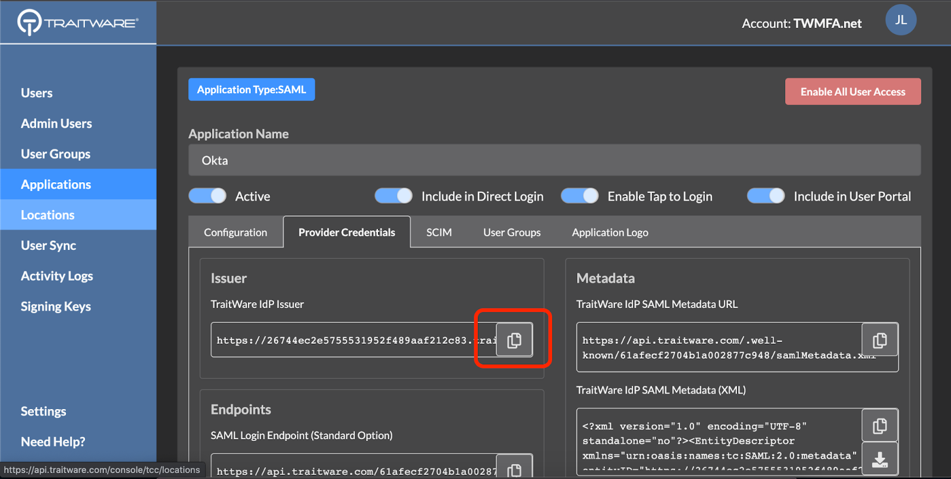The width and height of the screenshot is (951, 479).
Task: Copy the SAML Metadata XML
Action: 880,425
